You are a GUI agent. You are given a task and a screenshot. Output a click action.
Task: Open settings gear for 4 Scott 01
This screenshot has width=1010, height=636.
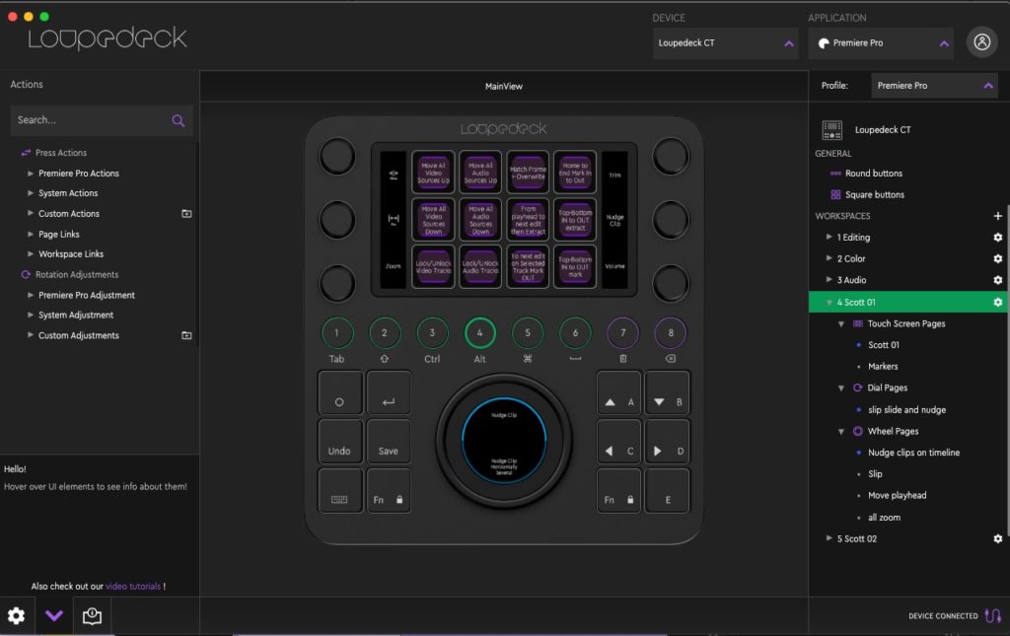tap(997, 302)
